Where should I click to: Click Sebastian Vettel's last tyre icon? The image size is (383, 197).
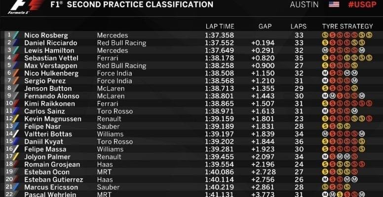click(x=369, y=58)
